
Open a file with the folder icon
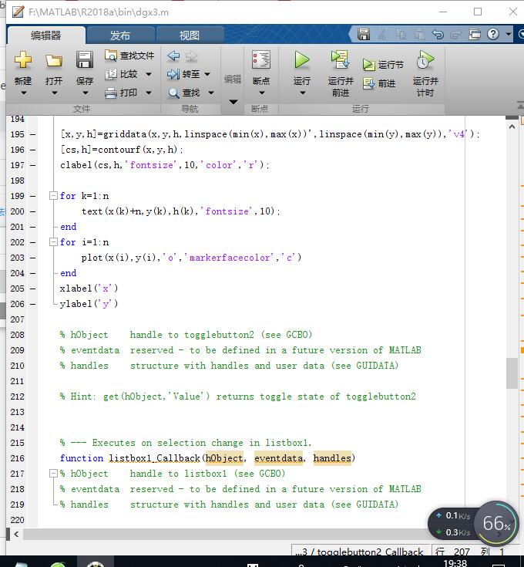click(54, 60)
